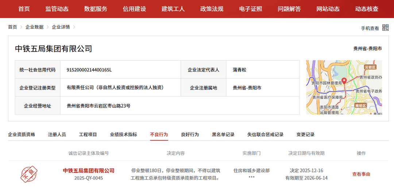Click the red 不良 stamp icon
The image size is (394, 187).
pos(29,174)
